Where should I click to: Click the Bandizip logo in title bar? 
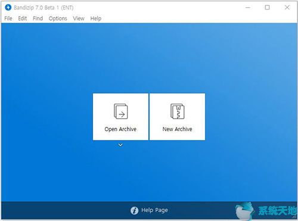(x=8, y=8)
